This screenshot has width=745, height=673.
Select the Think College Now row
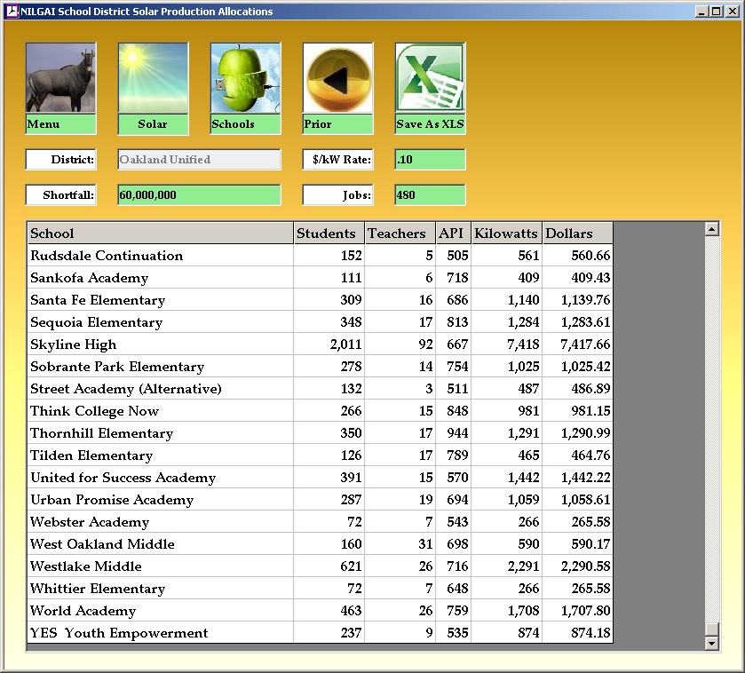click(321, 411)
